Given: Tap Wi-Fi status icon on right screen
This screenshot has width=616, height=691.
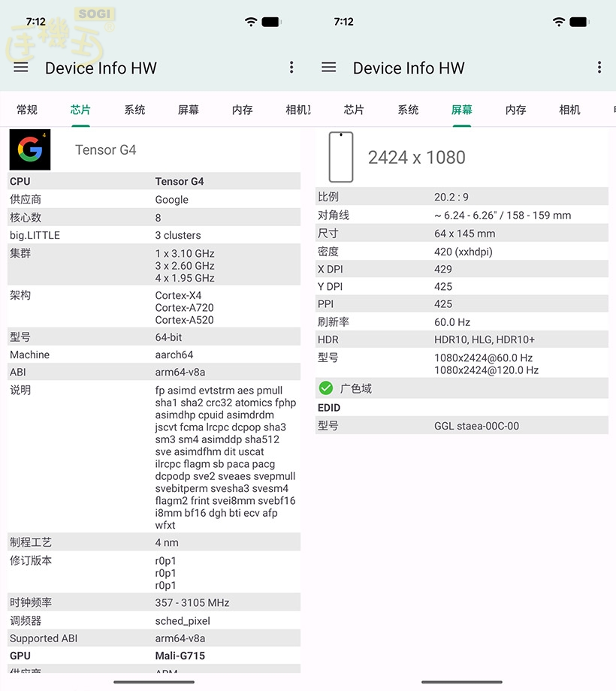Looking at the screenshot, I should [x=559, y=22].
